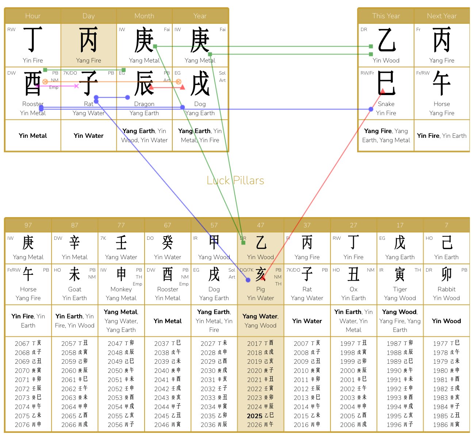
Task: Click the green DR square on the age 47 pillar stem
Action: [x=243, y=243]
